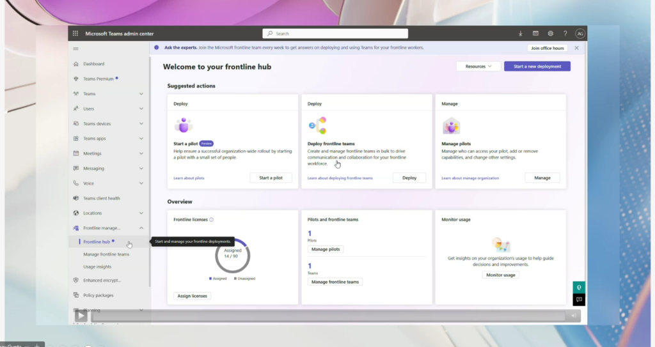Screen dimensions: 655x347
Task: Open help question mark icon
Action: [565, 33]
